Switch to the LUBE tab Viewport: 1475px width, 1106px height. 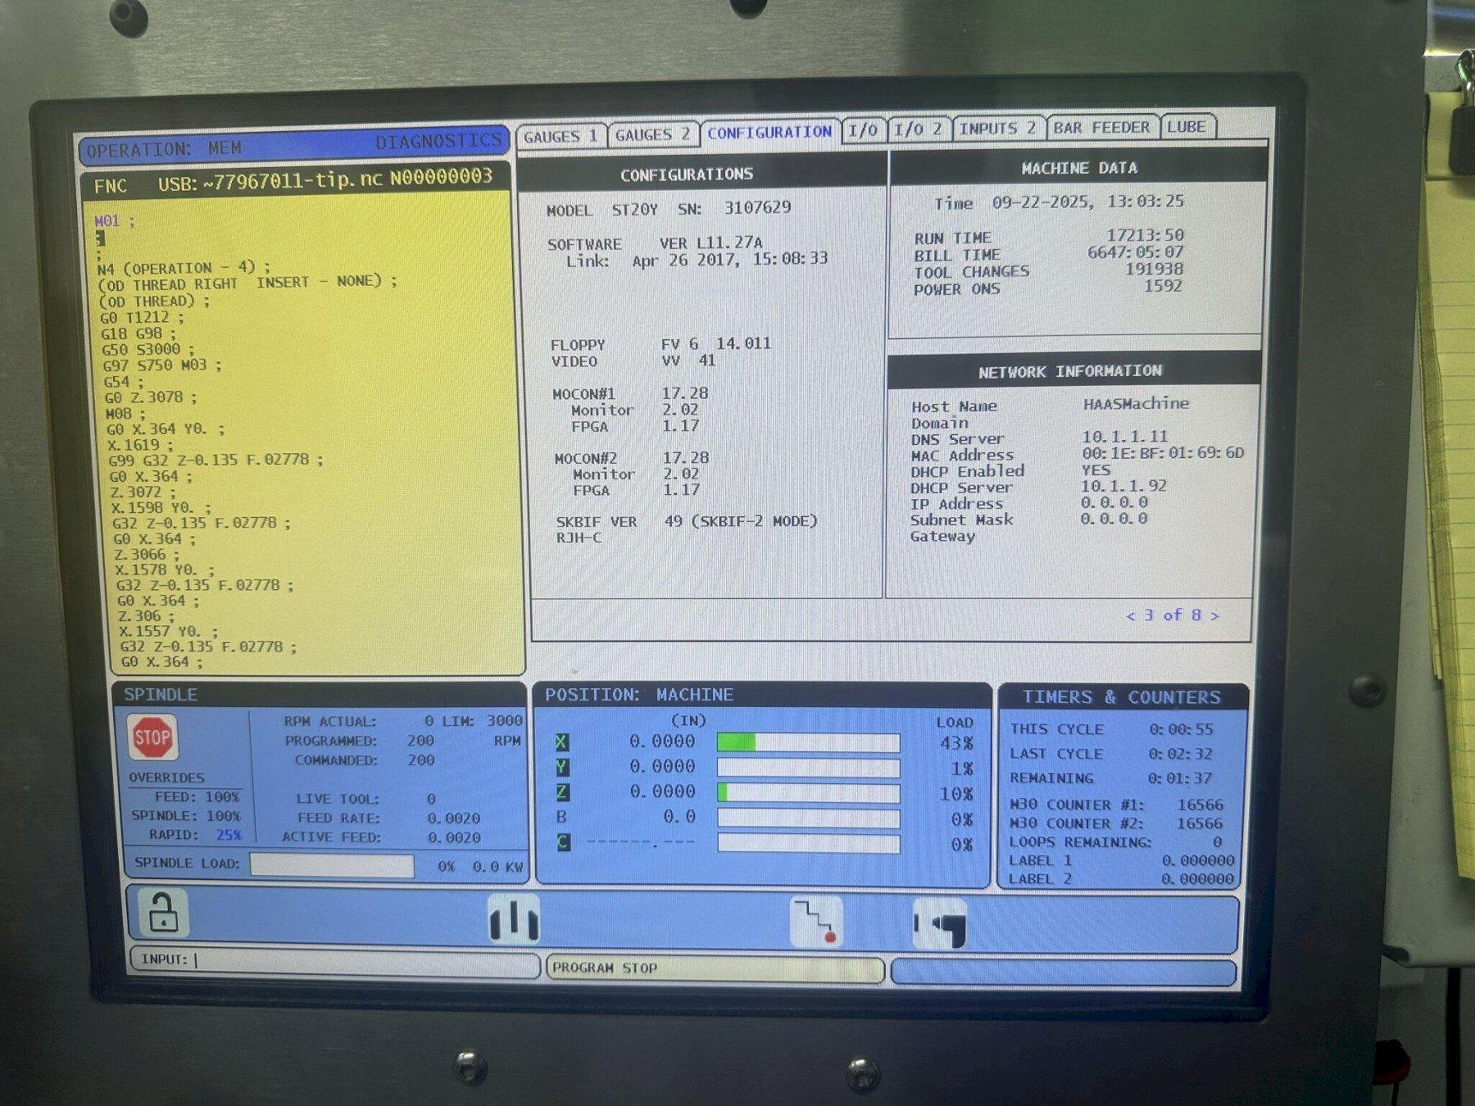[x=1187, y=127]
